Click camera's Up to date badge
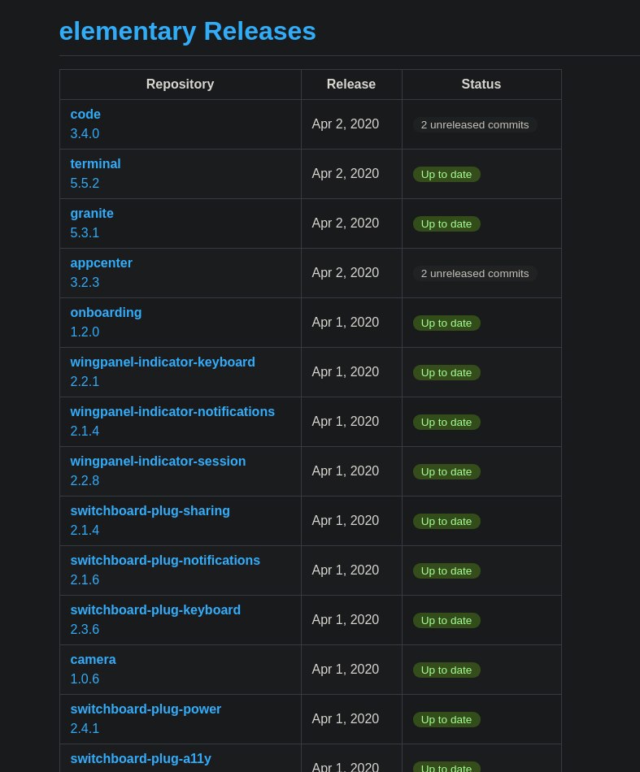 [446, 670]
